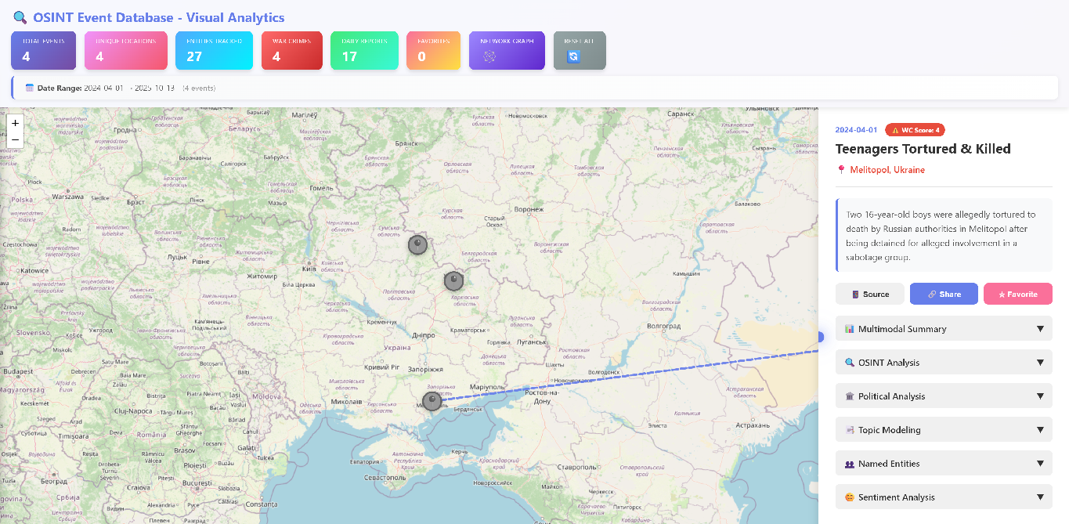Open the Topic Modeling accordion
The height and width of the screenshot is (524, 1069).
click(x=943, y=430)
